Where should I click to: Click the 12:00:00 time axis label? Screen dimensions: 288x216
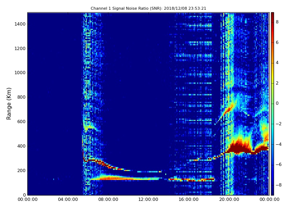148,199
